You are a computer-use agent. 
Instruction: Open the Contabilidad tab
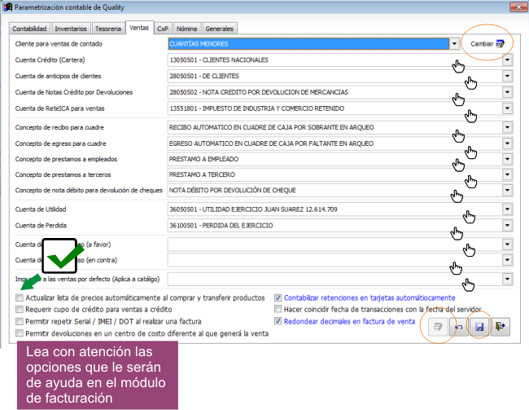point(29,29)
